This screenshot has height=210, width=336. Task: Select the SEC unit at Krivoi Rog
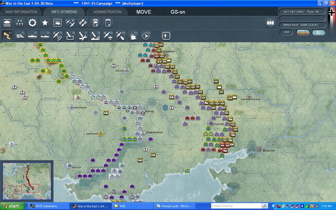point(100,134)
